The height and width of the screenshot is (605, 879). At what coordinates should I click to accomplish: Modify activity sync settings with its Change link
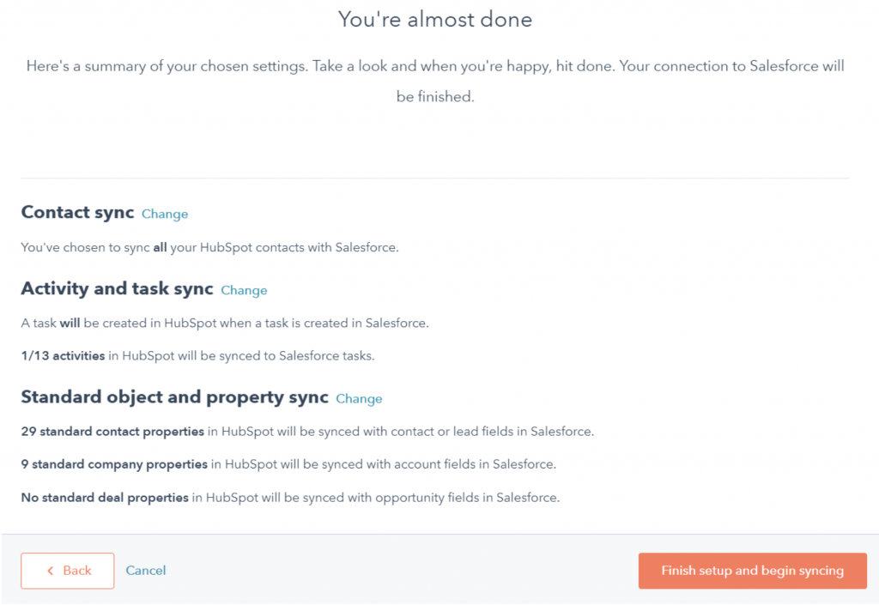244,291
